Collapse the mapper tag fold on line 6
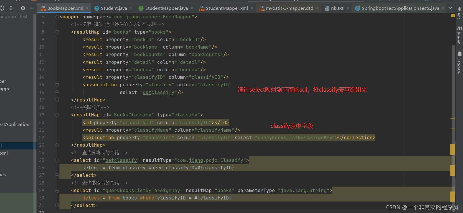The height and width of the screenshot is (213, 463). coord(57,17)
